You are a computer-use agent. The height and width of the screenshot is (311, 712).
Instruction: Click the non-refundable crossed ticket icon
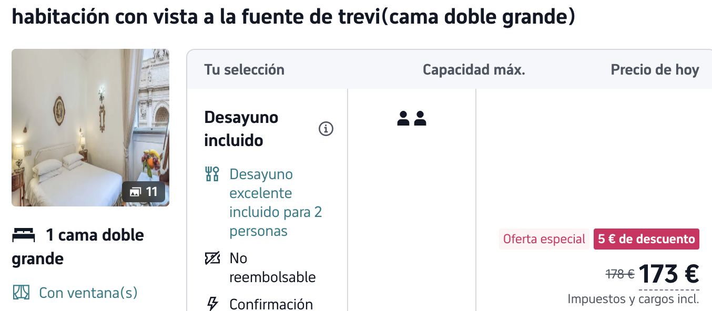click(x=212, y=258)
